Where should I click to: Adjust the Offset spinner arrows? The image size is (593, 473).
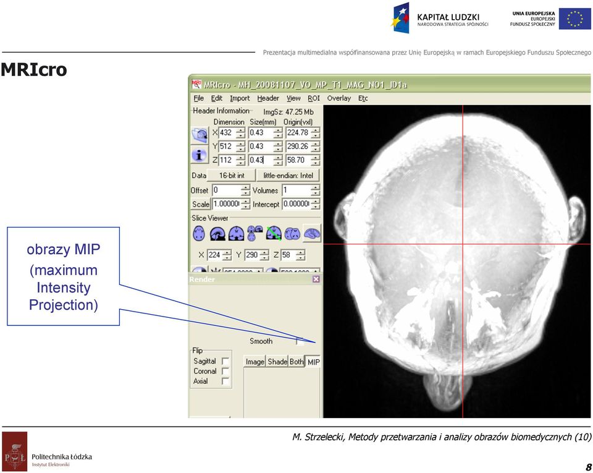(245, 190)
